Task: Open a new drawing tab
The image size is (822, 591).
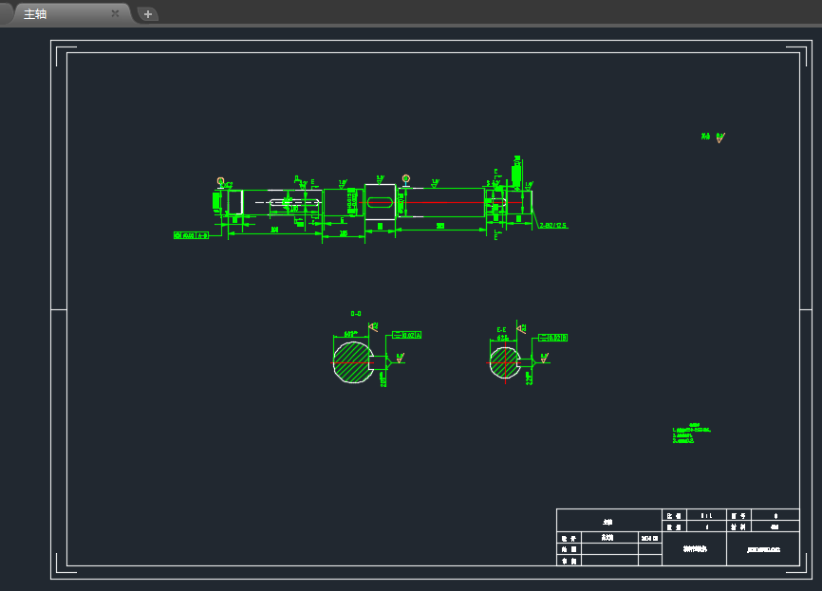Action: (148, 14)
